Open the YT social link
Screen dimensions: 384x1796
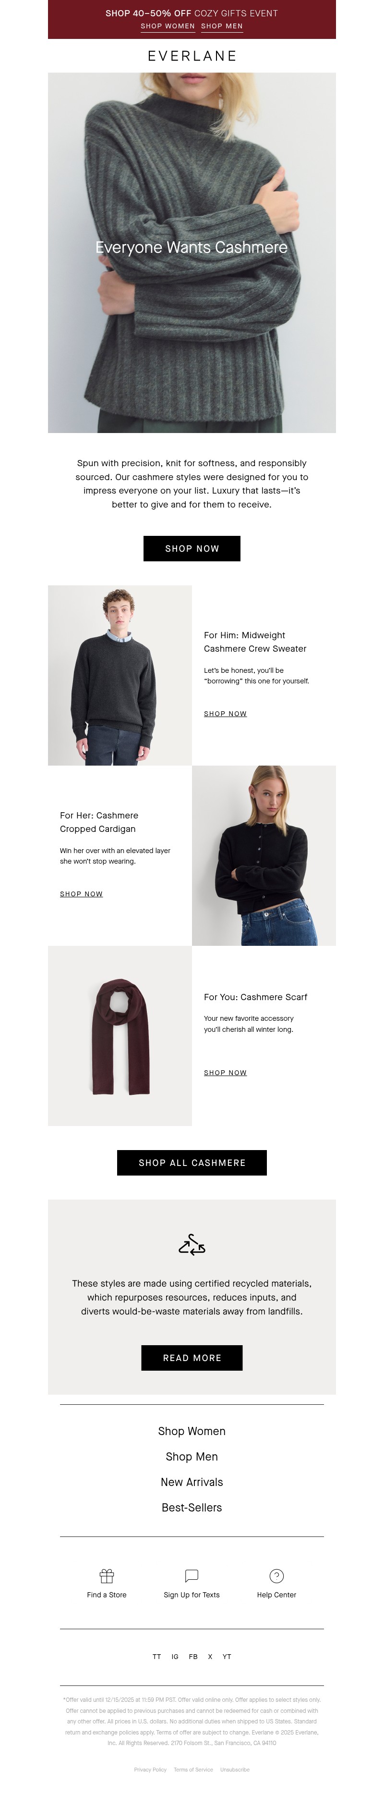click(x=227, y=1657)
